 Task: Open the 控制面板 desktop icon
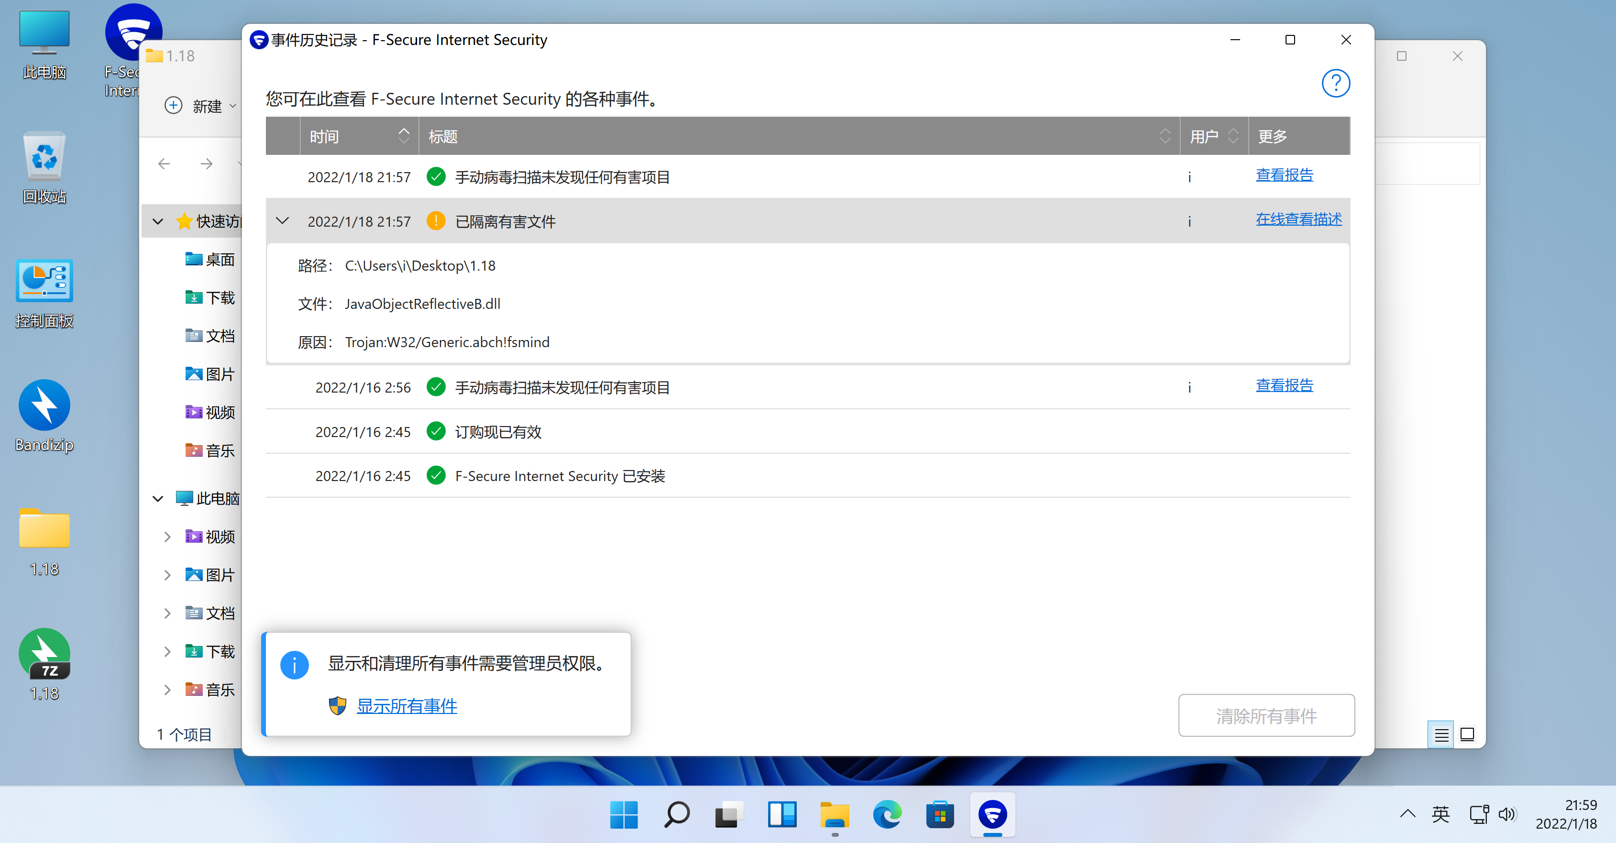[44, 294]
